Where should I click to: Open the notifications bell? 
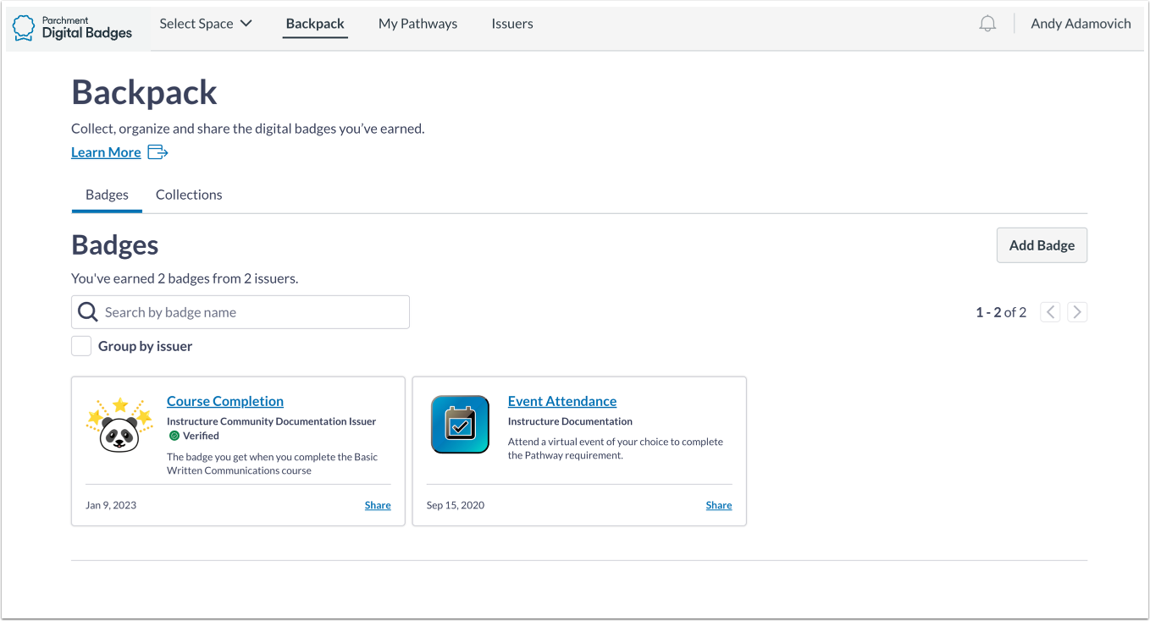[x=987, y=24]
